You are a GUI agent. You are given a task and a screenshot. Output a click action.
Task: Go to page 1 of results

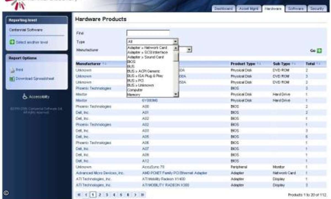[93, 195]
